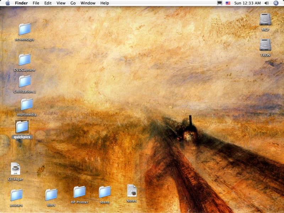The image size is (284, 213).
Task: Open the Apple menu
Action: (x=7, y=3)
